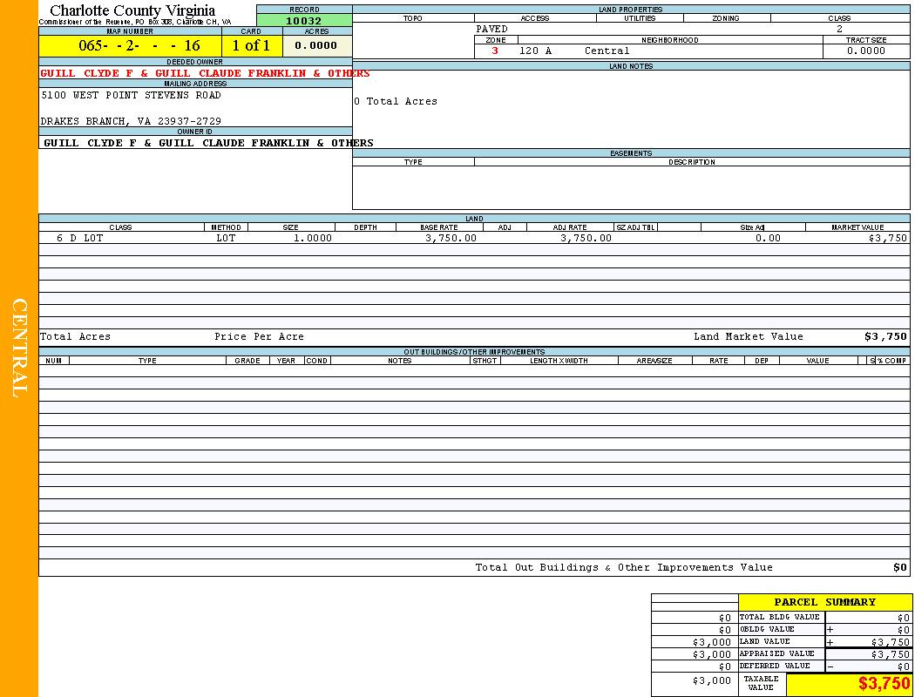Image resolution: width=915 pixels, height=697 pixels.
Task: Click the Charlotte County Virginia title
Action: [132, 10]
